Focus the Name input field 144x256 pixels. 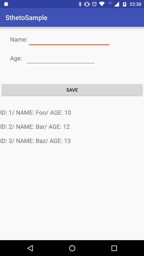pos(69,40)
